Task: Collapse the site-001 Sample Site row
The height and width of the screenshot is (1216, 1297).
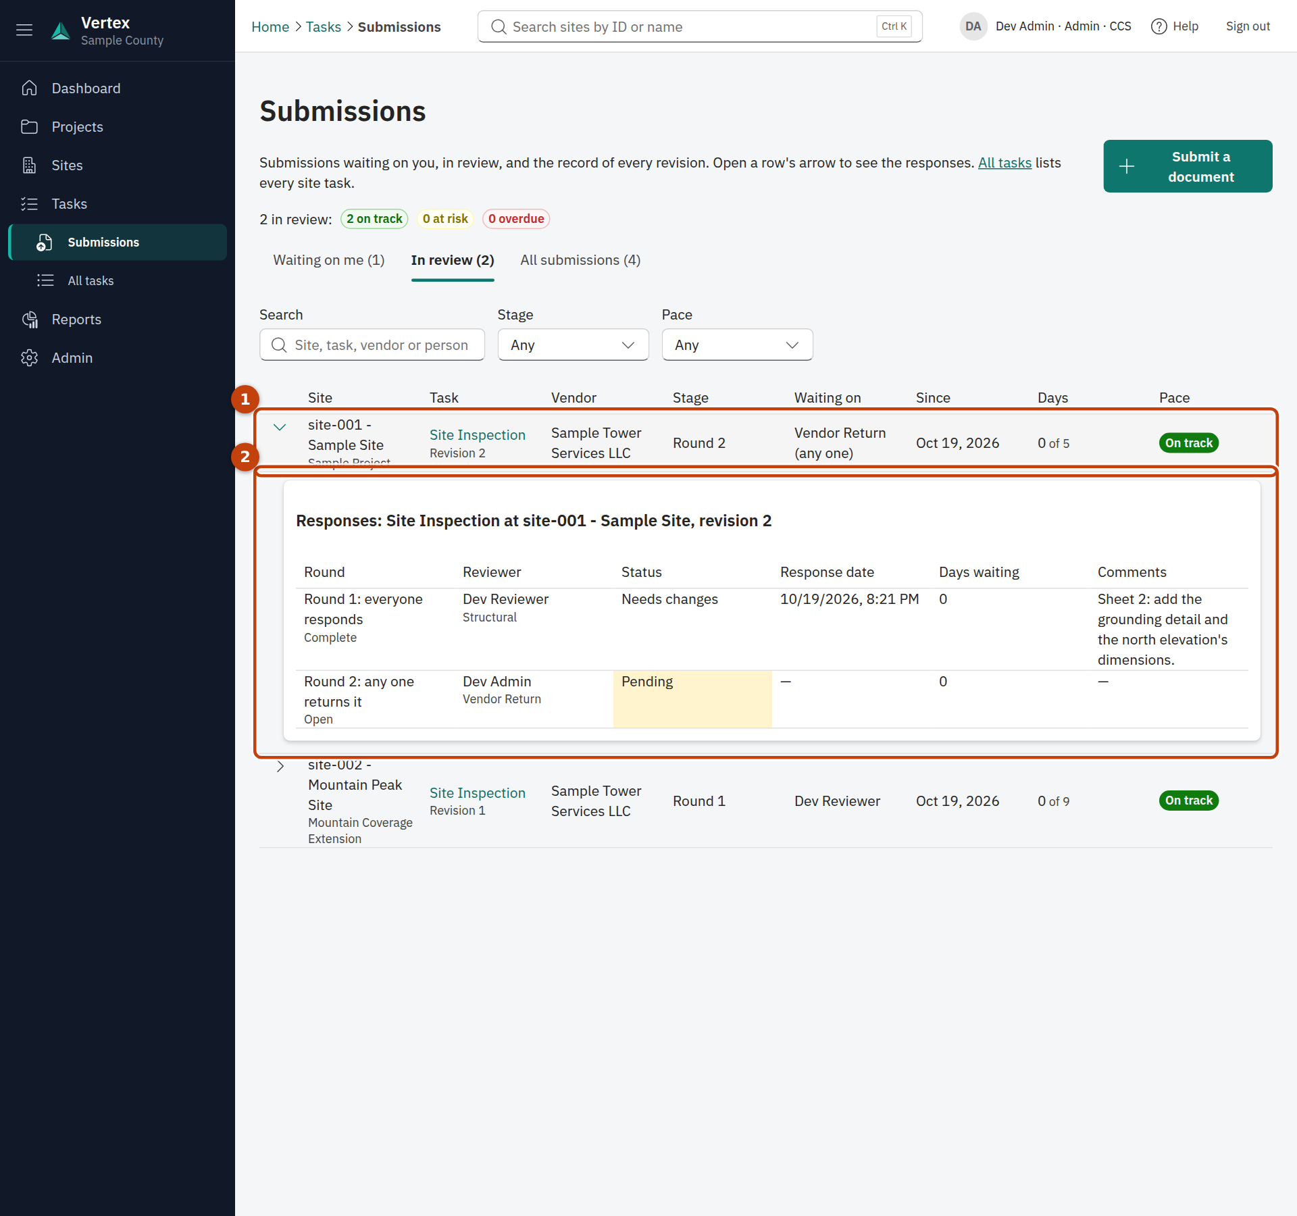Action: click(x=280, y=427)
